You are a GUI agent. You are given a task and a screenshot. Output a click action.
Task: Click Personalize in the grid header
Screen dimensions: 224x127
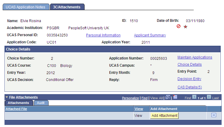click(130, 98)
